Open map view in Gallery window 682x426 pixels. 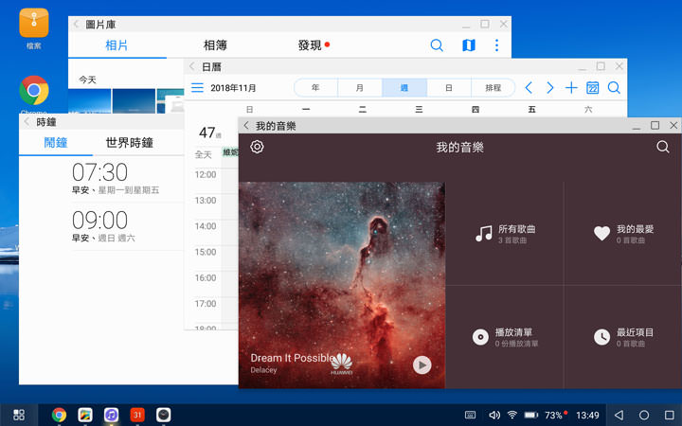coord(469,45)
